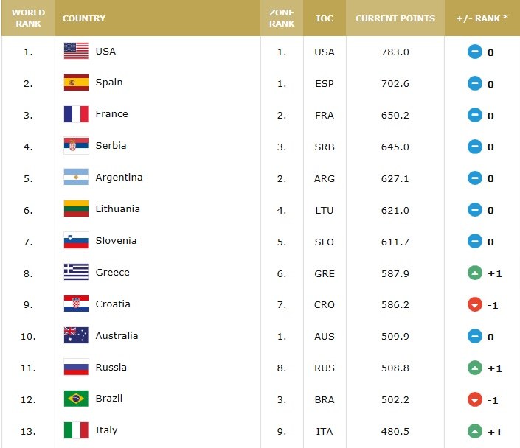520x448 pixels.
Task: Click Italy's green up-arrow rank icon
Action: [x=475, y=431]
